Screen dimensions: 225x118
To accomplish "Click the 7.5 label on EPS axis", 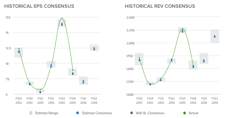I will [x=8, y=79].
